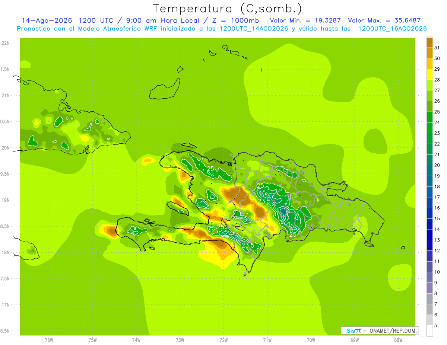Click the legend value 15
The width and height of the screenshot is (447, 345).
[437, 218]
